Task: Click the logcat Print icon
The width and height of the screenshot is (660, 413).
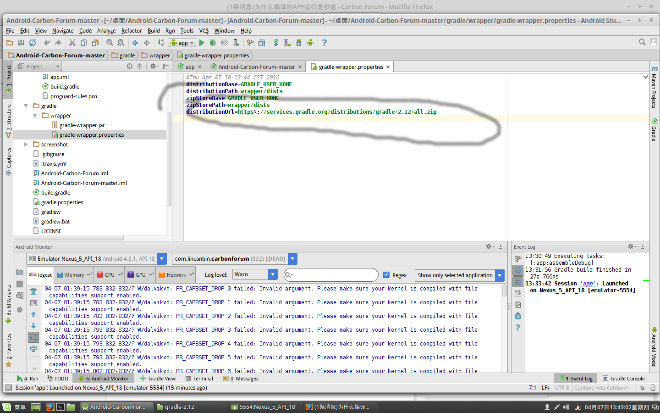Action: tap(33, 349)
